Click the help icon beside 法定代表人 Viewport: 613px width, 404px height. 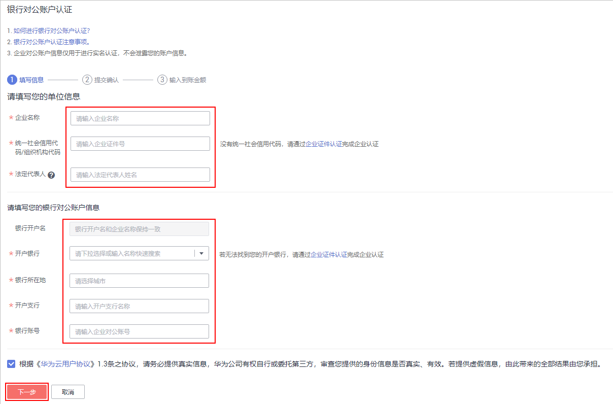pyautogui.click(x=51, y=174)
